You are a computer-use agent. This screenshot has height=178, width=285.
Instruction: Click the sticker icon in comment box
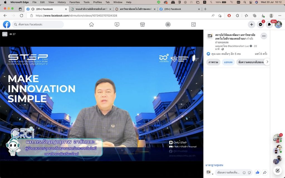point(249,172)
